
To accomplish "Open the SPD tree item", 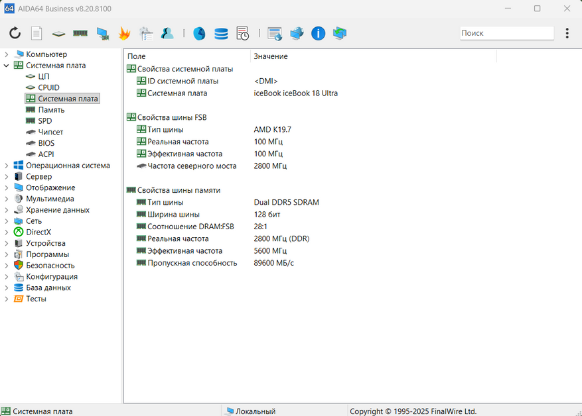I will tap(45, 121).
